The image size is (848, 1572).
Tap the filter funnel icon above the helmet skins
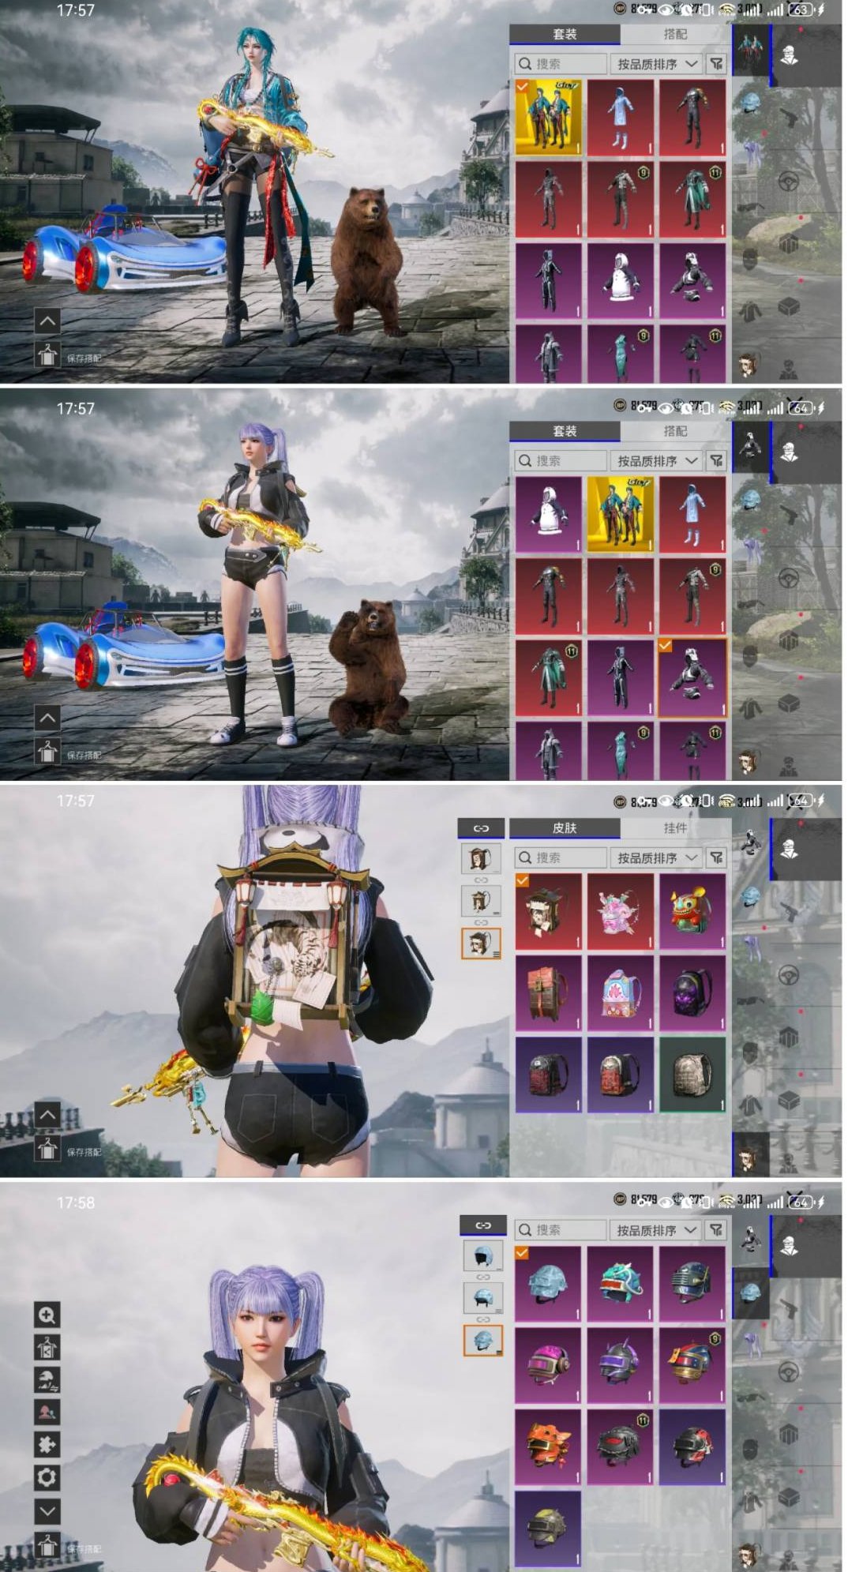tap(716, 1230)
